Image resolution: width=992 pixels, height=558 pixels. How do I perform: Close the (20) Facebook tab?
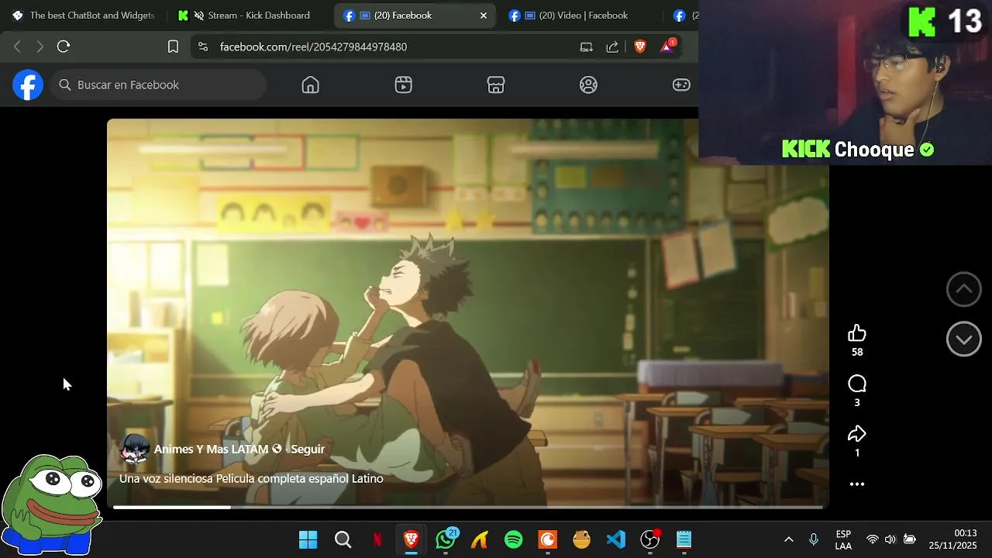coord(484,15)
